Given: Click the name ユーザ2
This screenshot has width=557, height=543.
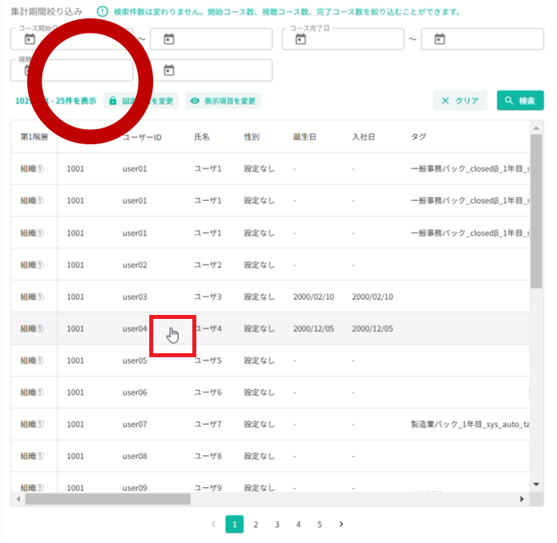Looking at the screenshot, I should coord(207,265).
